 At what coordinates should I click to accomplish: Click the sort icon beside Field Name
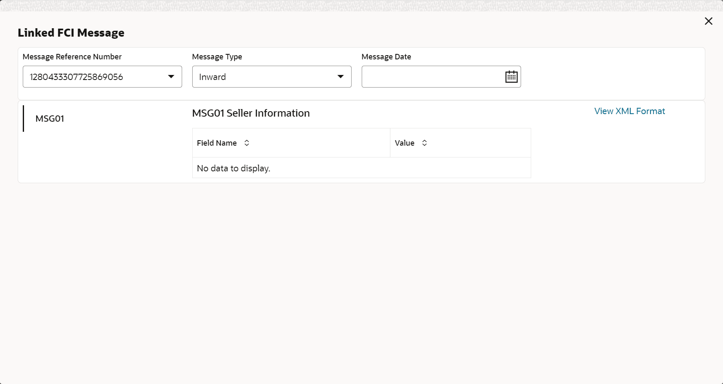[x=247, y=143]
